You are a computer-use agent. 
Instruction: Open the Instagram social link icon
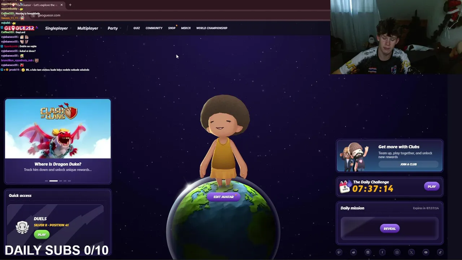tap(397, 252)
